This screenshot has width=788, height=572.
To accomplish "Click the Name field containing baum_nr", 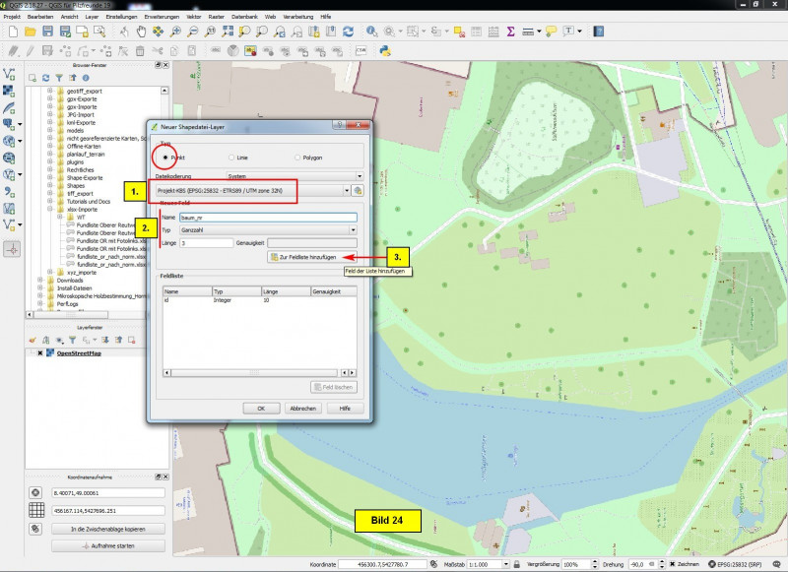I will click(x=268, y=217).
